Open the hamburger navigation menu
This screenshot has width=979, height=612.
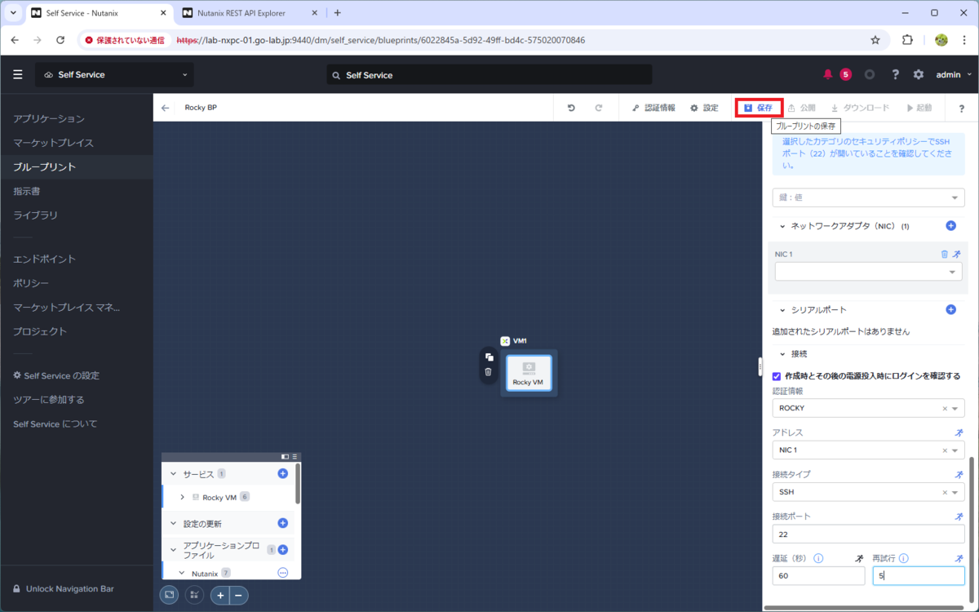click(x=18, y=74)
